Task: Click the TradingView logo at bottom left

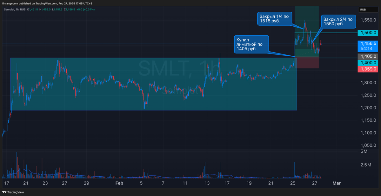Action: click(13, 192)
